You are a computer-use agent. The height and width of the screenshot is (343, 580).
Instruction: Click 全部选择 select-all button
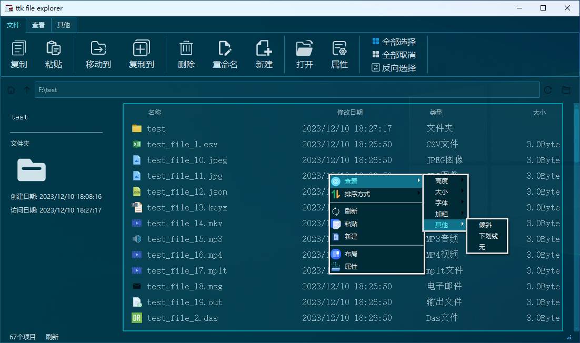(x=394, y=42)
